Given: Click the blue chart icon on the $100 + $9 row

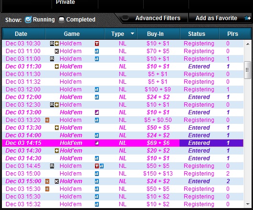Looking at the screenshot, I should (x=97, y=89).
